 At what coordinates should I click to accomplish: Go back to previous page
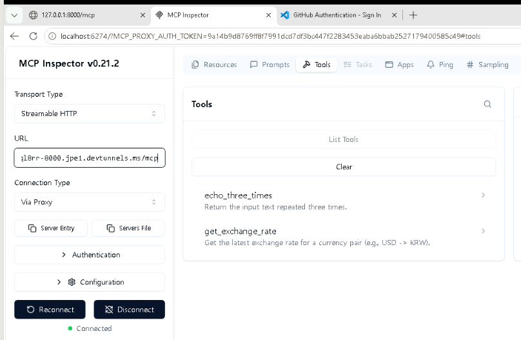coord(14,36)
